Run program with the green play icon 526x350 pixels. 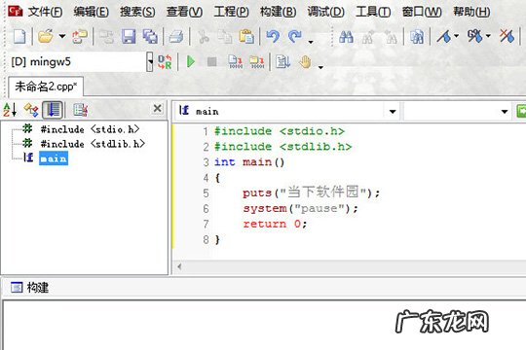pyautogui.click(x=191, y=62)
